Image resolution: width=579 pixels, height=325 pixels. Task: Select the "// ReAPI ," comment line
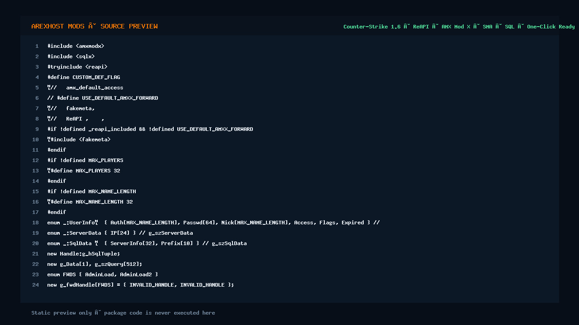(x=76, y=119)
